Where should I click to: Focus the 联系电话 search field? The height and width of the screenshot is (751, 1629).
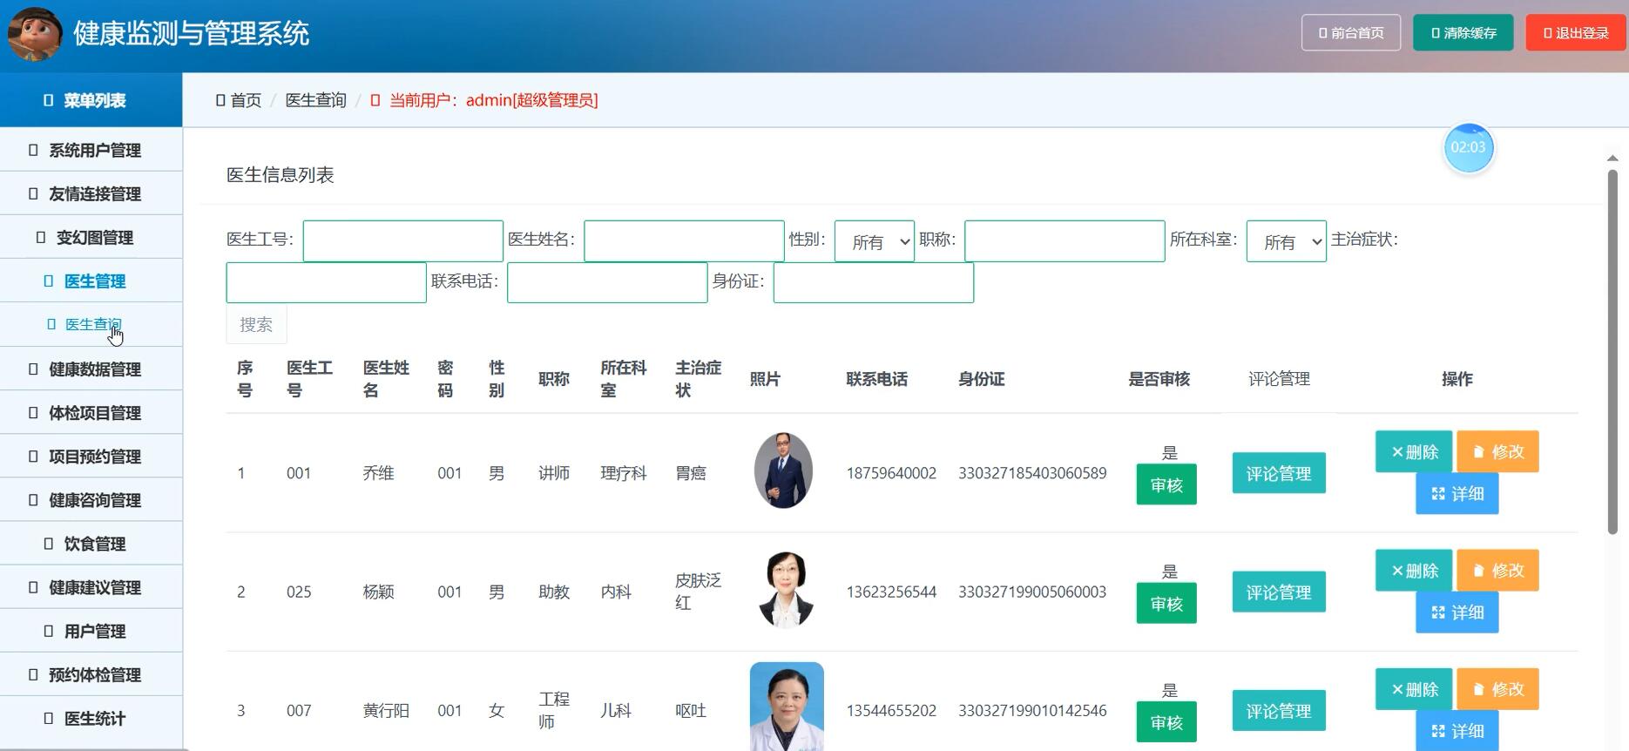(x=607, y=282)
